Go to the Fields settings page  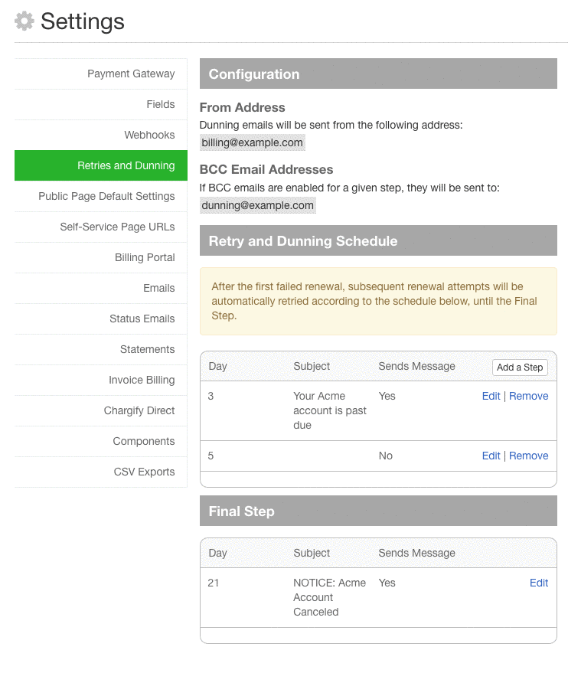161,105
